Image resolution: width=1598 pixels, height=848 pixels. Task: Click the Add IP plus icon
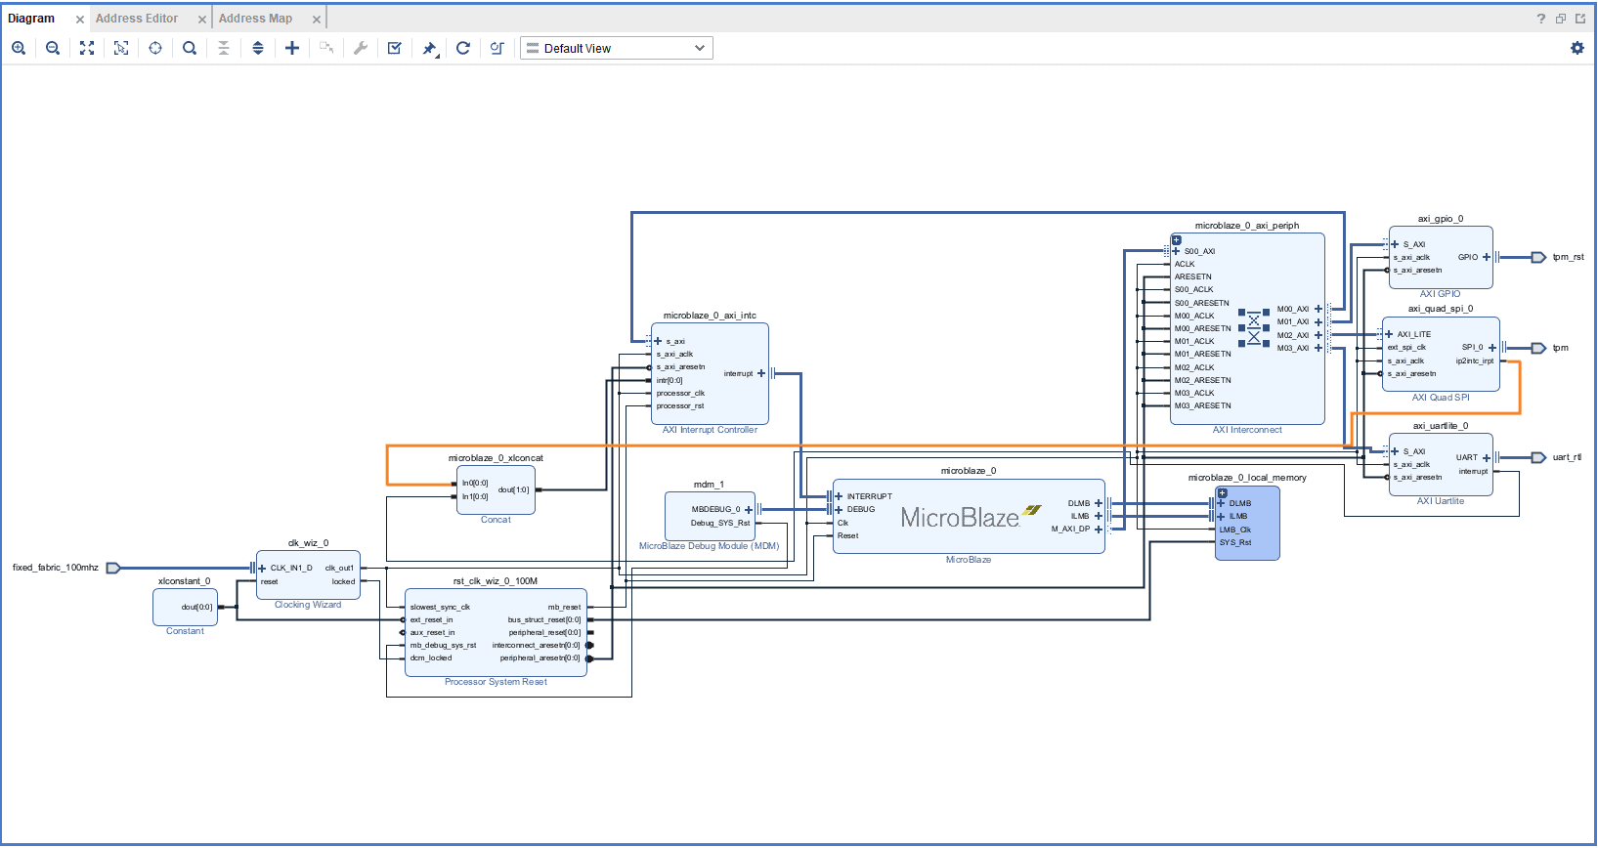click(x=292, y=48)
